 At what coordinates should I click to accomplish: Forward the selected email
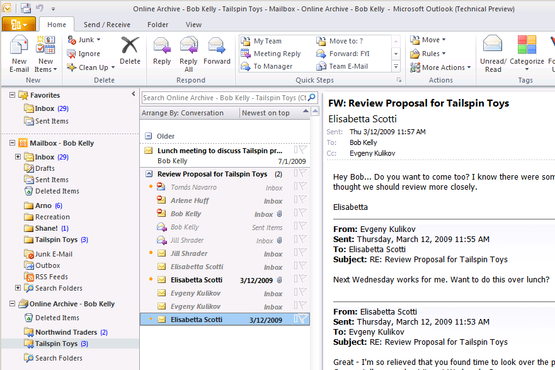point(217,50)
